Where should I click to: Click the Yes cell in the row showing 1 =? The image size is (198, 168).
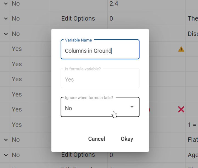coord(17,125)
